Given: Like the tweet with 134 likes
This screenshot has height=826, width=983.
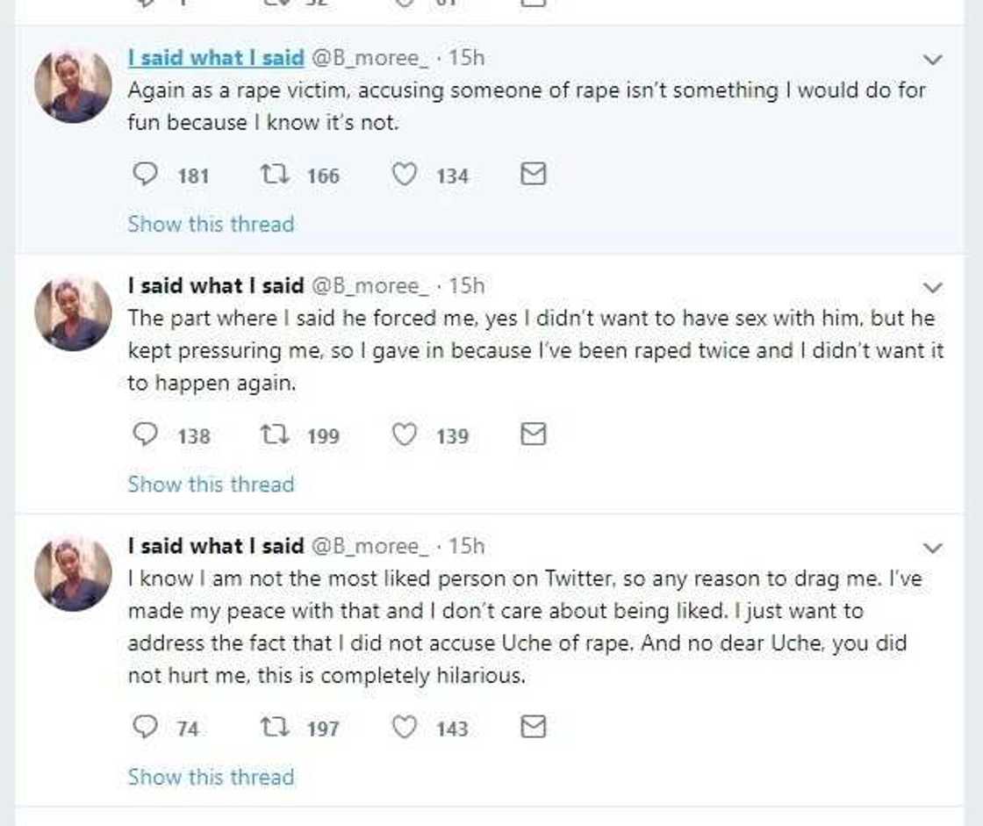Looking at the screenshot, I should [x=404, y=176].
